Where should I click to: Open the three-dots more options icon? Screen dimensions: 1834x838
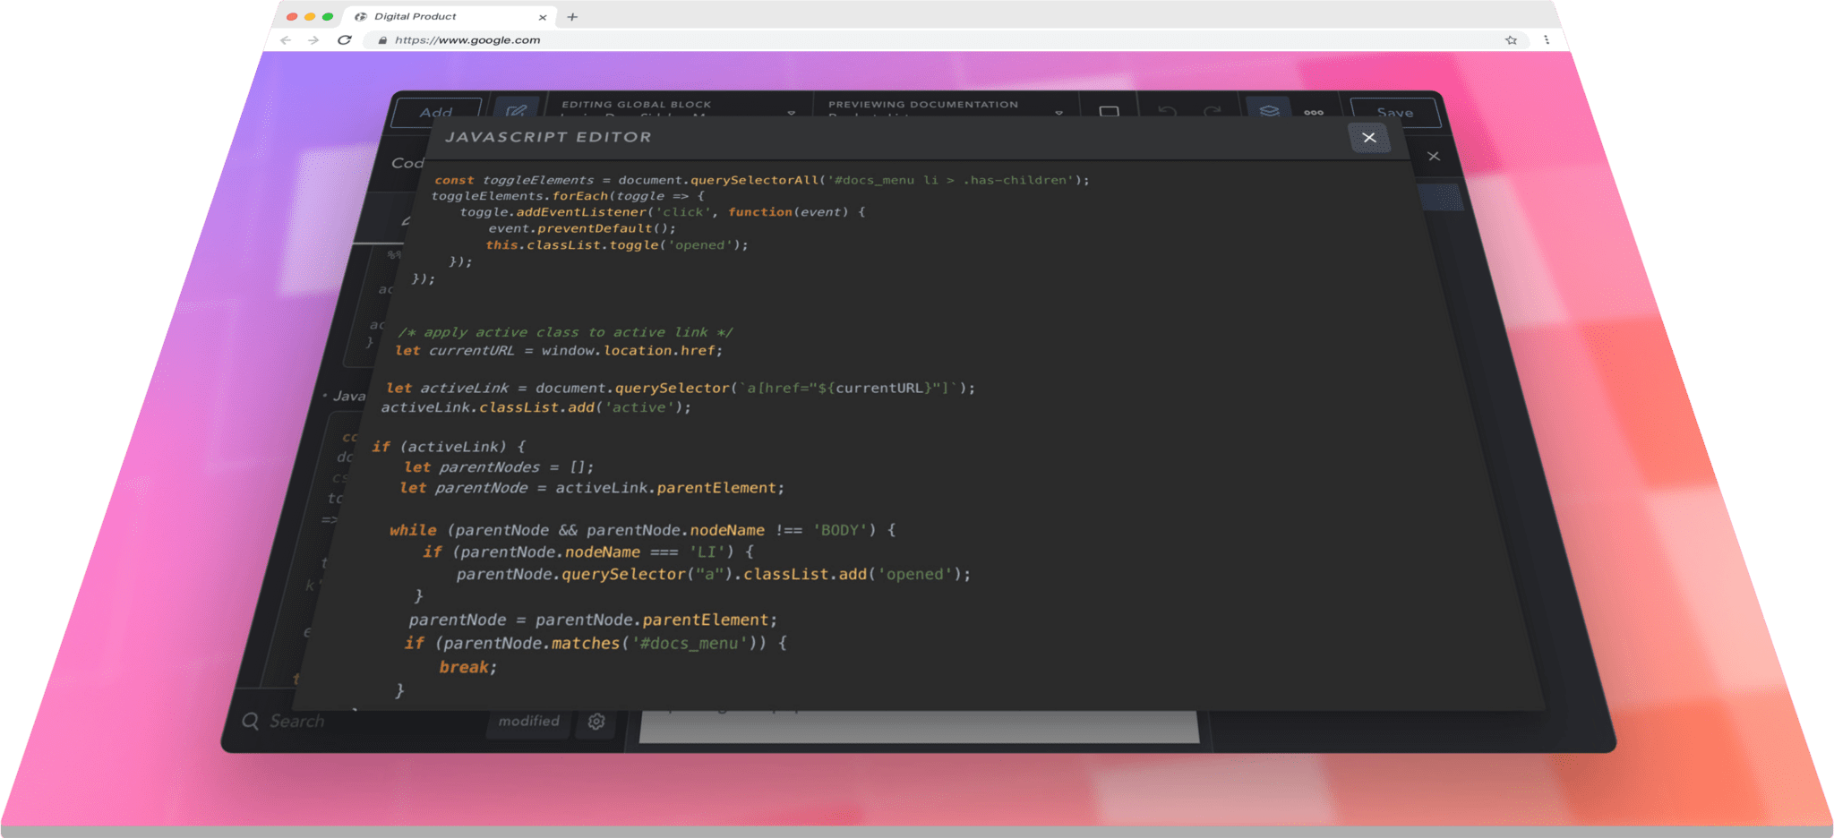tap(1314, 112)
